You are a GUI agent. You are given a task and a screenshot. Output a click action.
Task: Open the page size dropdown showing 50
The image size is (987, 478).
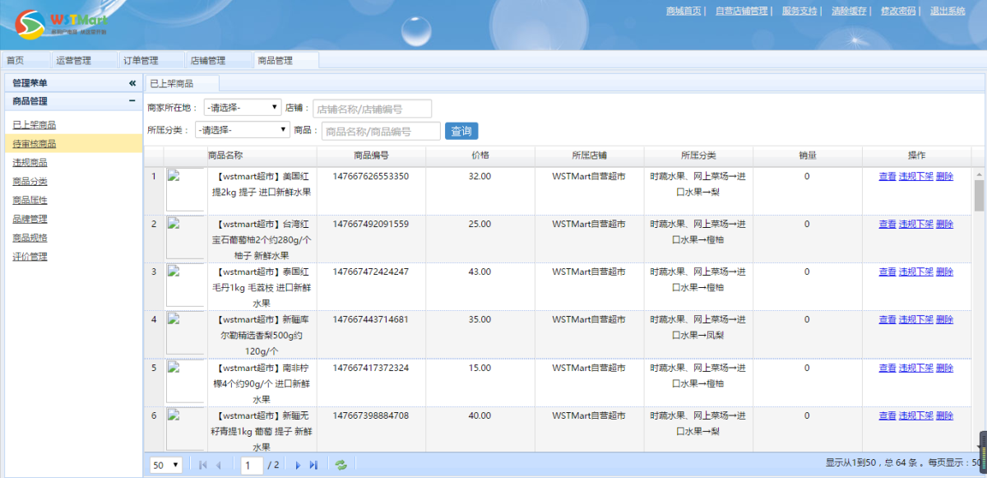pyautogui.click(x=166, y=465)
